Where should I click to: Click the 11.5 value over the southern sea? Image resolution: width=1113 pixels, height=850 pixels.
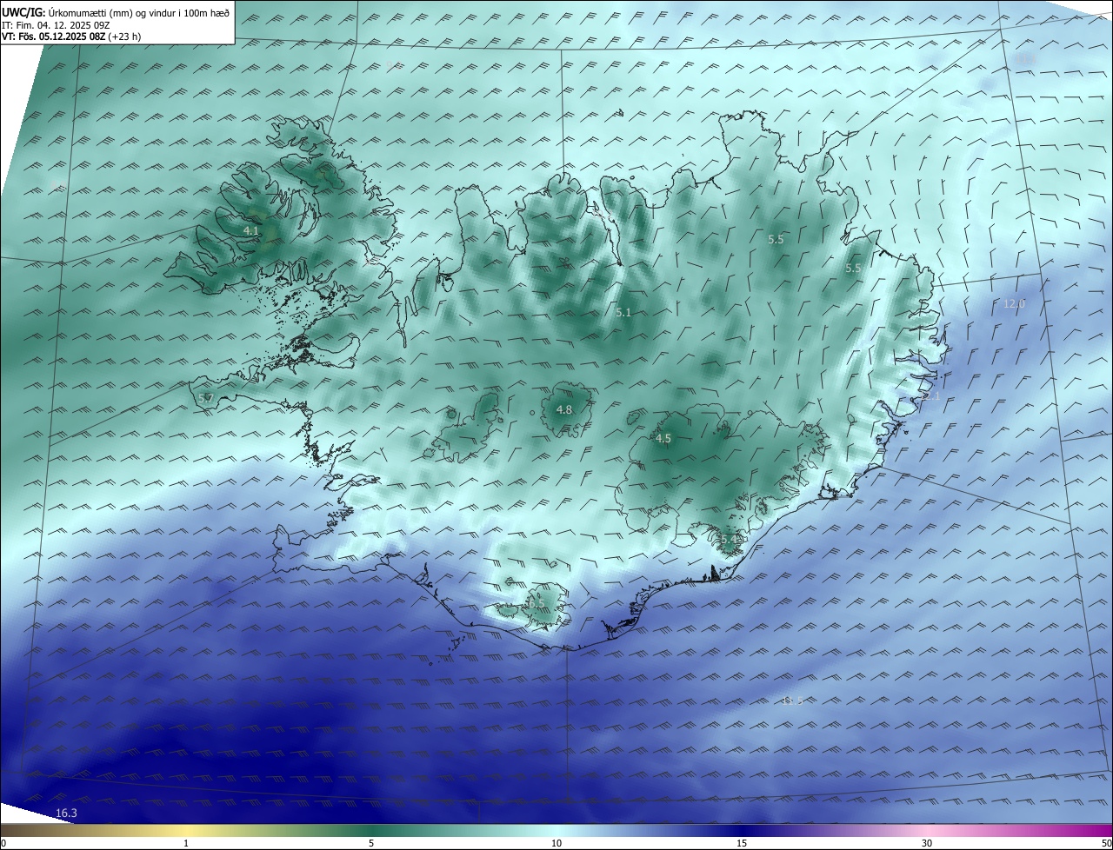pos(792,701)
